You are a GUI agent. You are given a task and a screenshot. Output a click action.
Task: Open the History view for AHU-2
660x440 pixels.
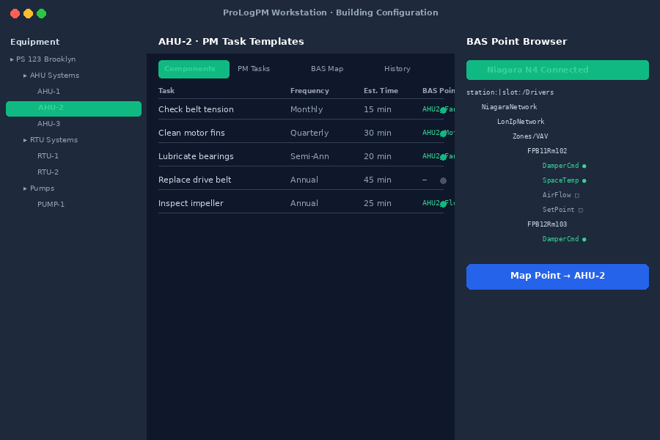click(397, 68)
